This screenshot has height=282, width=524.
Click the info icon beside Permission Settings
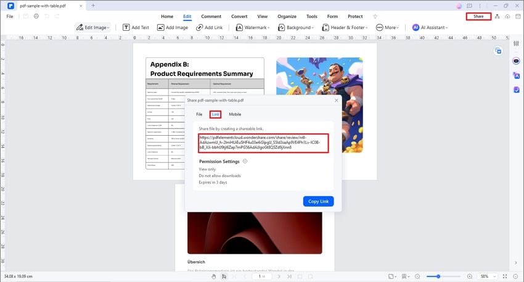click(x=245, y=161)
